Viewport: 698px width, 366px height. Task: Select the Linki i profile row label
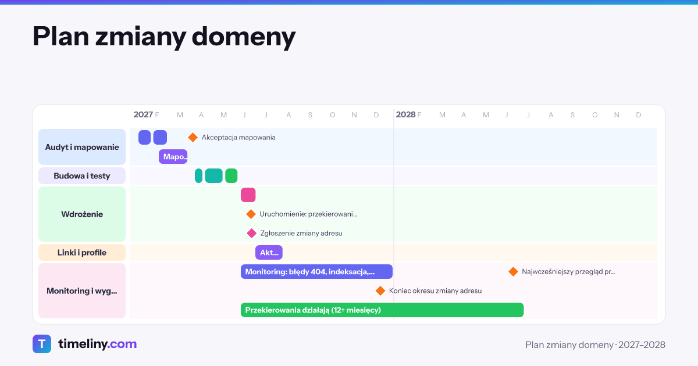[x=82, y=252]
